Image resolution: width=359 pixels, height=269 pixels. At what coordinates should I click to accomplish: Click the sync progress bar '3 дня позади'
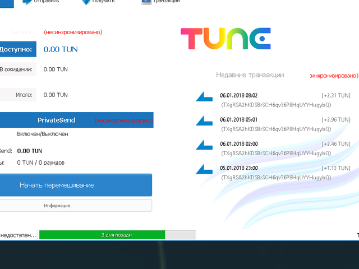[x=117, y=235]
